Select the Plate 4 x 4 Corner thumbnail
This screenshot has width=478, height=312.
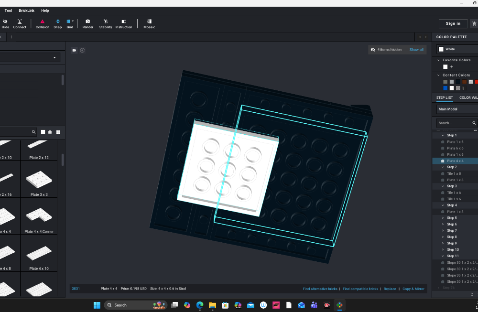point(39,218)
